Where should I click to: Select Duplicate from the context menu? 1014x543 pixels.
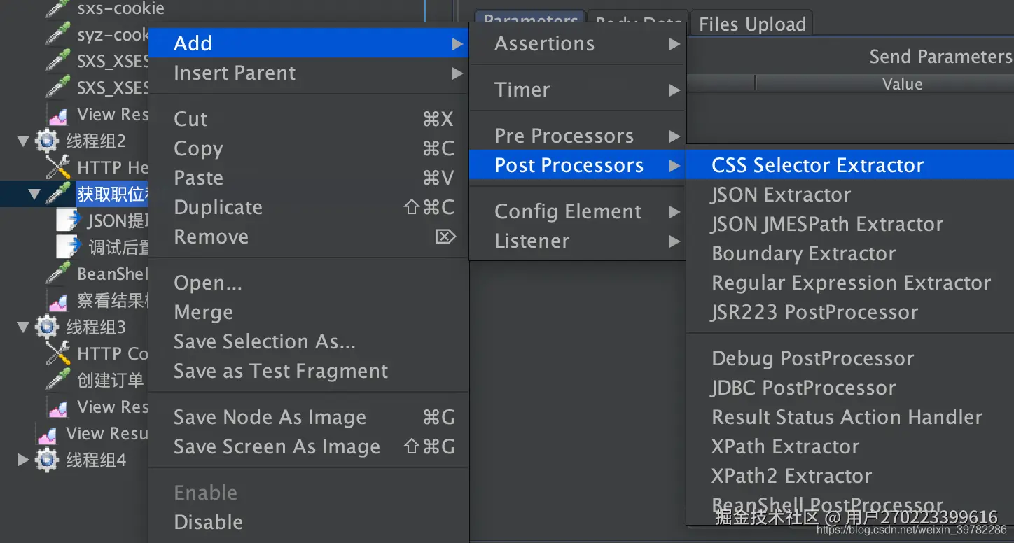[218, 207]
